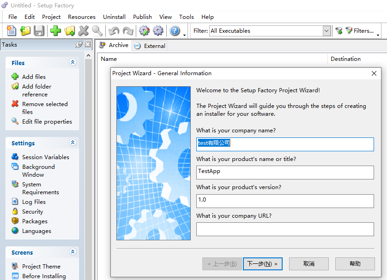Switch to the External tab
Screen dimensions: 387x280
click(x=150, y=46)
